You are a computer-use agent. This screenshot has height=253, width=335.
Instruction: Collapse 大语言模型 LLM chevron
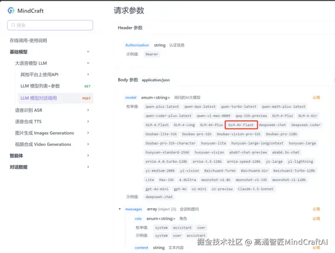88,63
